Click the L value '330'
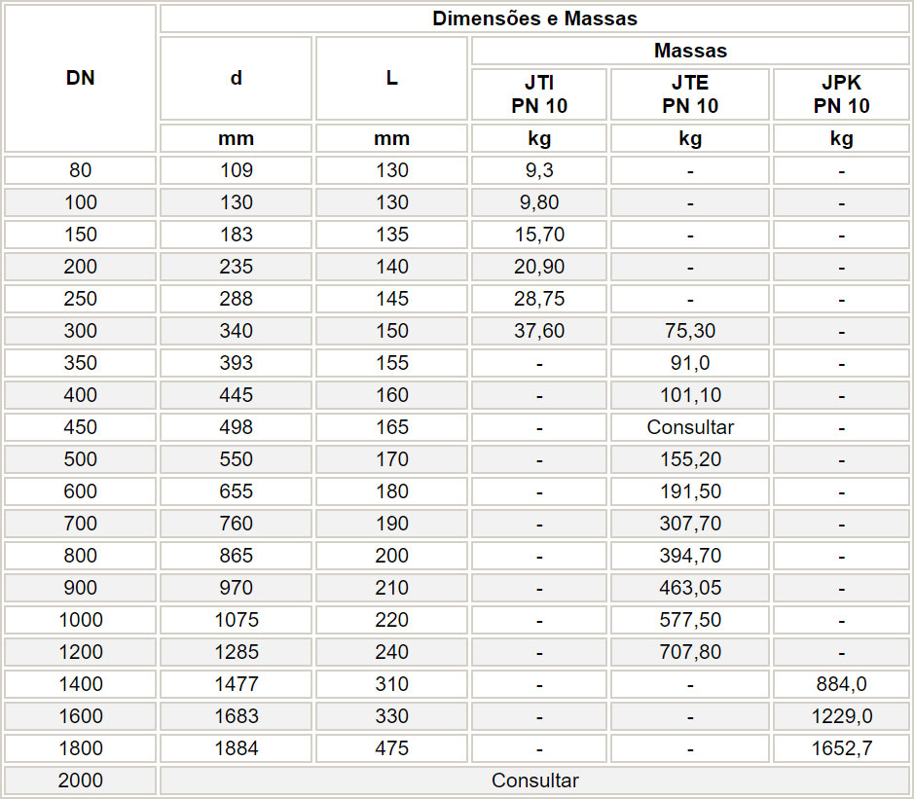Screen dimensions: 914x799 point(391,715)
